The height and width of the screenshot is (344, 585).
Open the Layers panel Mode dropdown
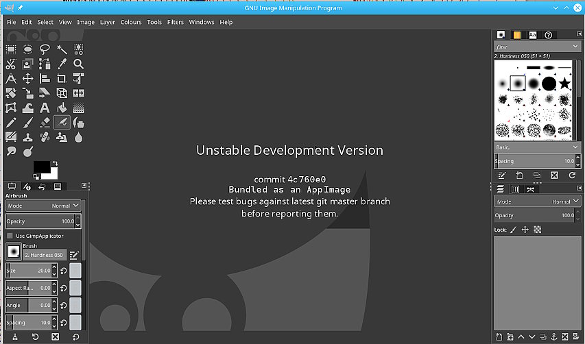pyautogui.click(x=537, y=201)
